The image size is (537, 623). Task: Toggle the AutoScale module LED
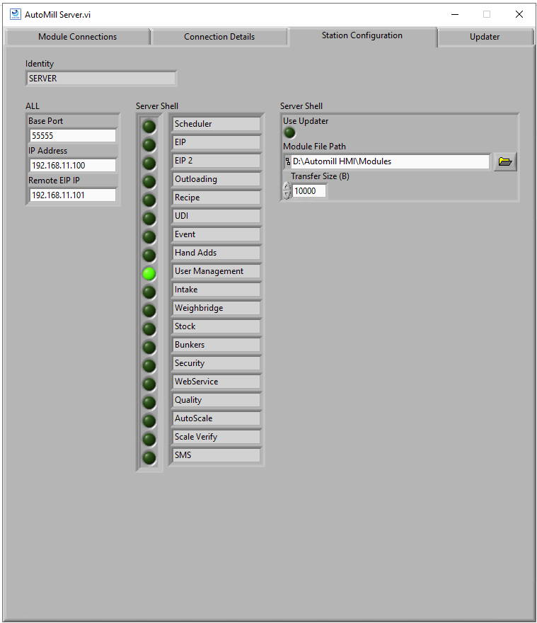(x=149, y=421)
